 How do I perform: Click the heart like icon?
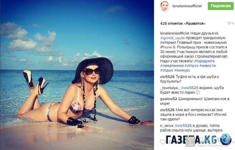(x=163, y=142)
